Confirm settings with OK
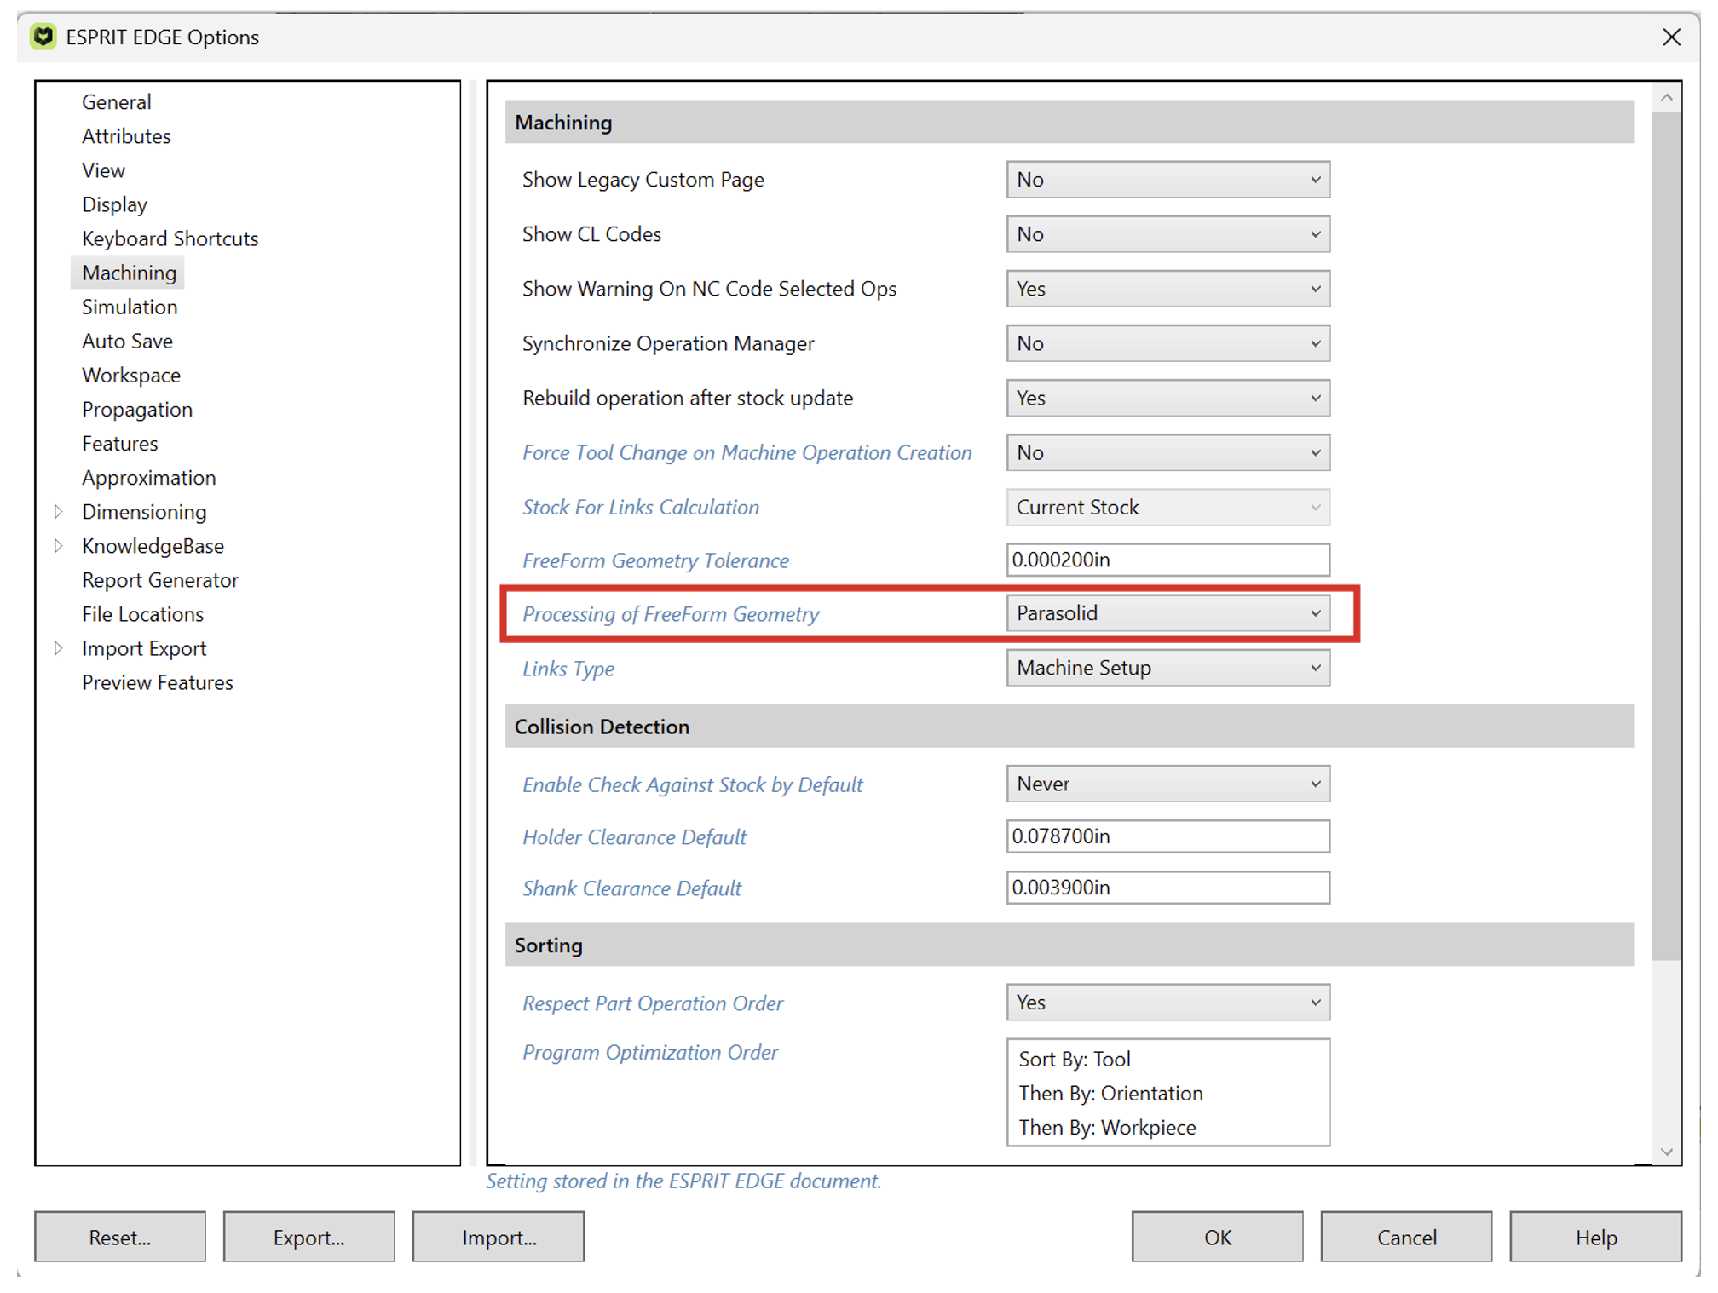Screen dimensions: 1718x1293 [x=1217, y=1237]
